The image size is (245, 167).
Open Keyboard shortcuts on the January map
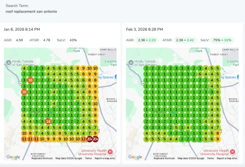[42, 158]
